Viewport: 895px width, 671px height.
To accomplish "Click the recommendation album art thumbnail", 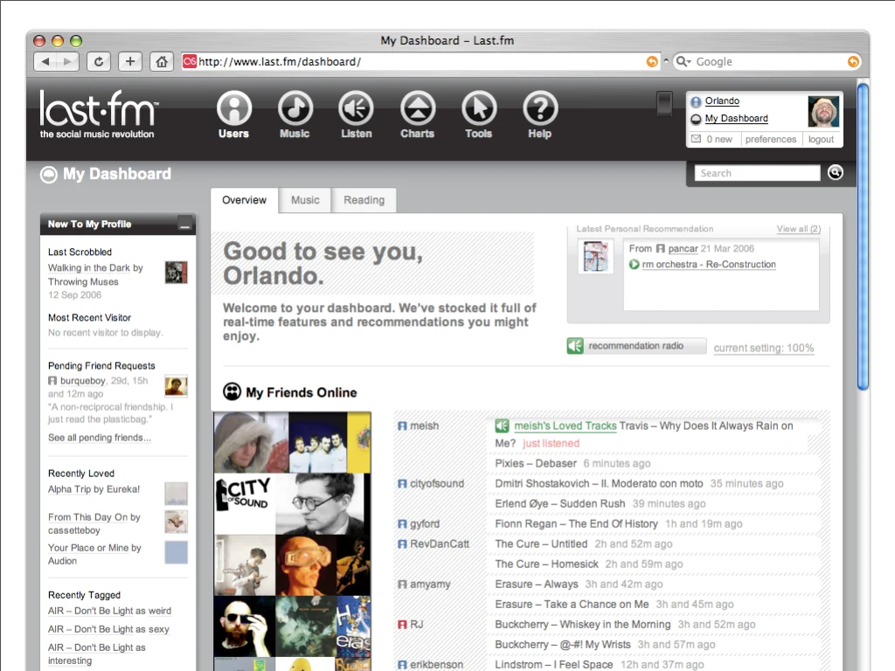I will click(x=595, y=257).
